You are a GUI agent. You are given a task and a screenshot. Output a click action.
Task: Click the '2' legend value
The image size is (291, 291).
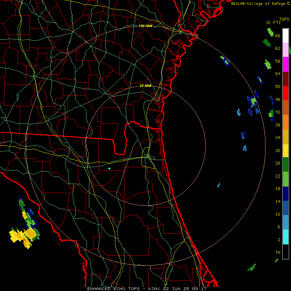point(279,240)
